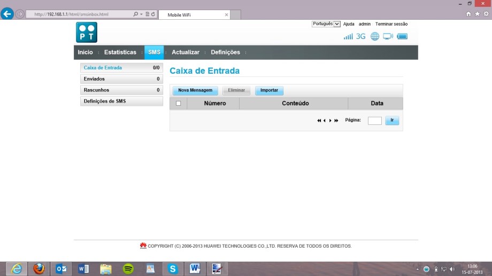492x276 pixels.
Task: Expand the browser address bar dropdown arrow
Action: click(141, 14)
